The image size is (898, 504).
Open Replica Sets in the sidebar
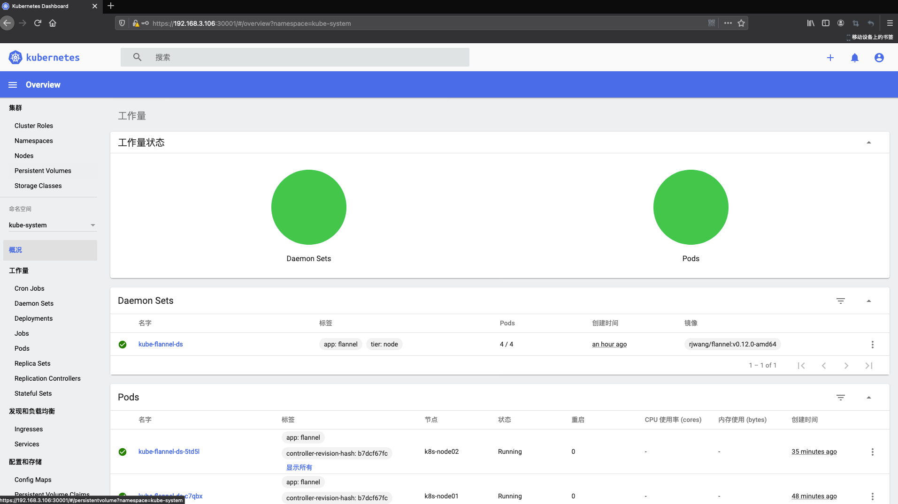coord(32,363)
